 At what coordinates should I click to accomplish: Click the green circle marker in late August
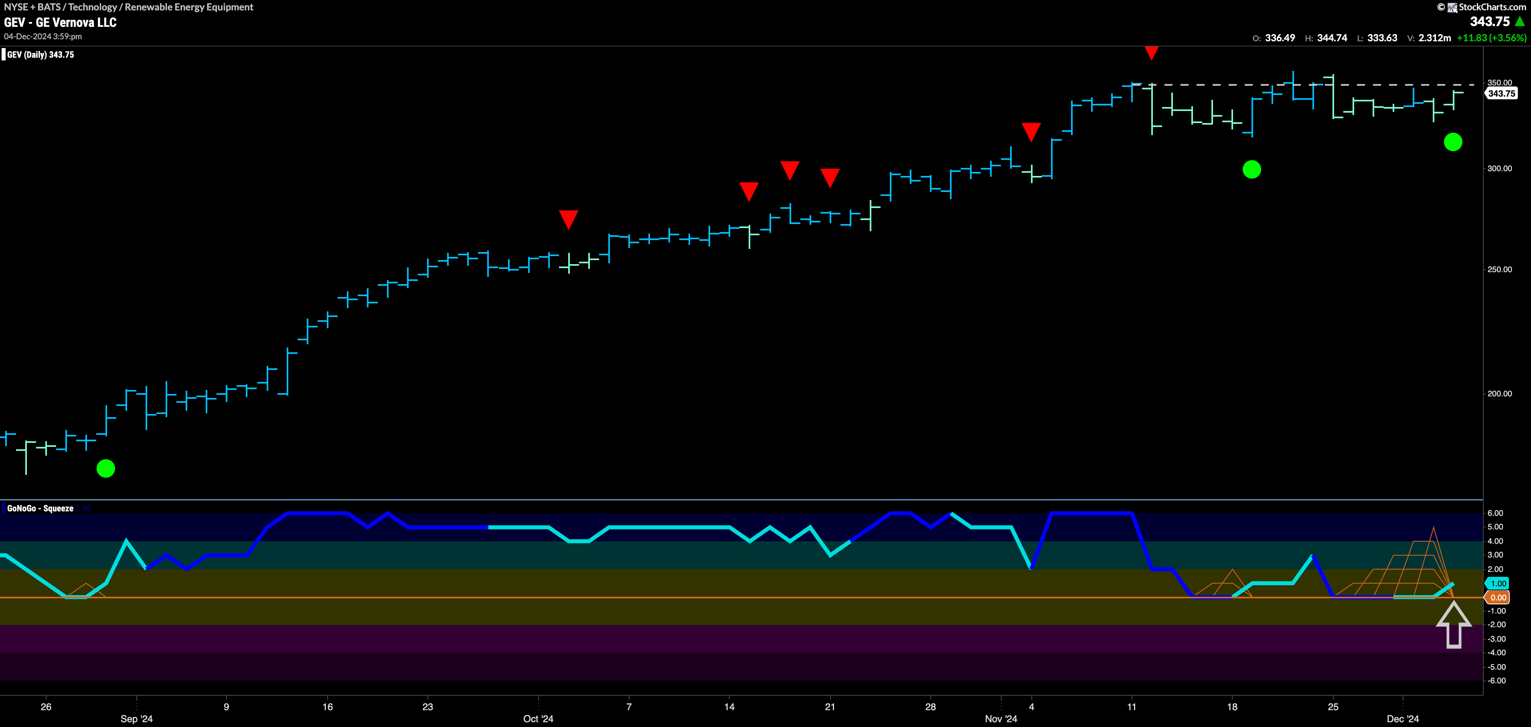tap(106, 469)
